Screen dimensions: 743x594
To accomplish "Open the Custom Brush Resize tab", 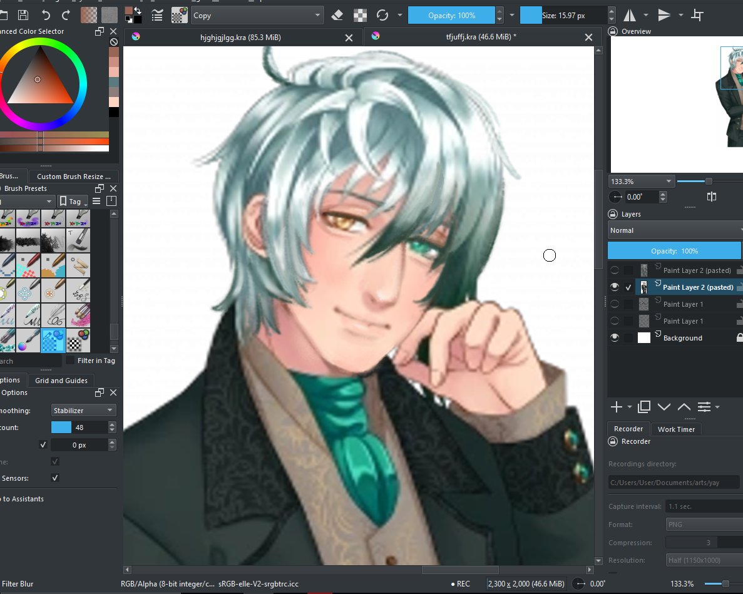I will tap(73, 177).
